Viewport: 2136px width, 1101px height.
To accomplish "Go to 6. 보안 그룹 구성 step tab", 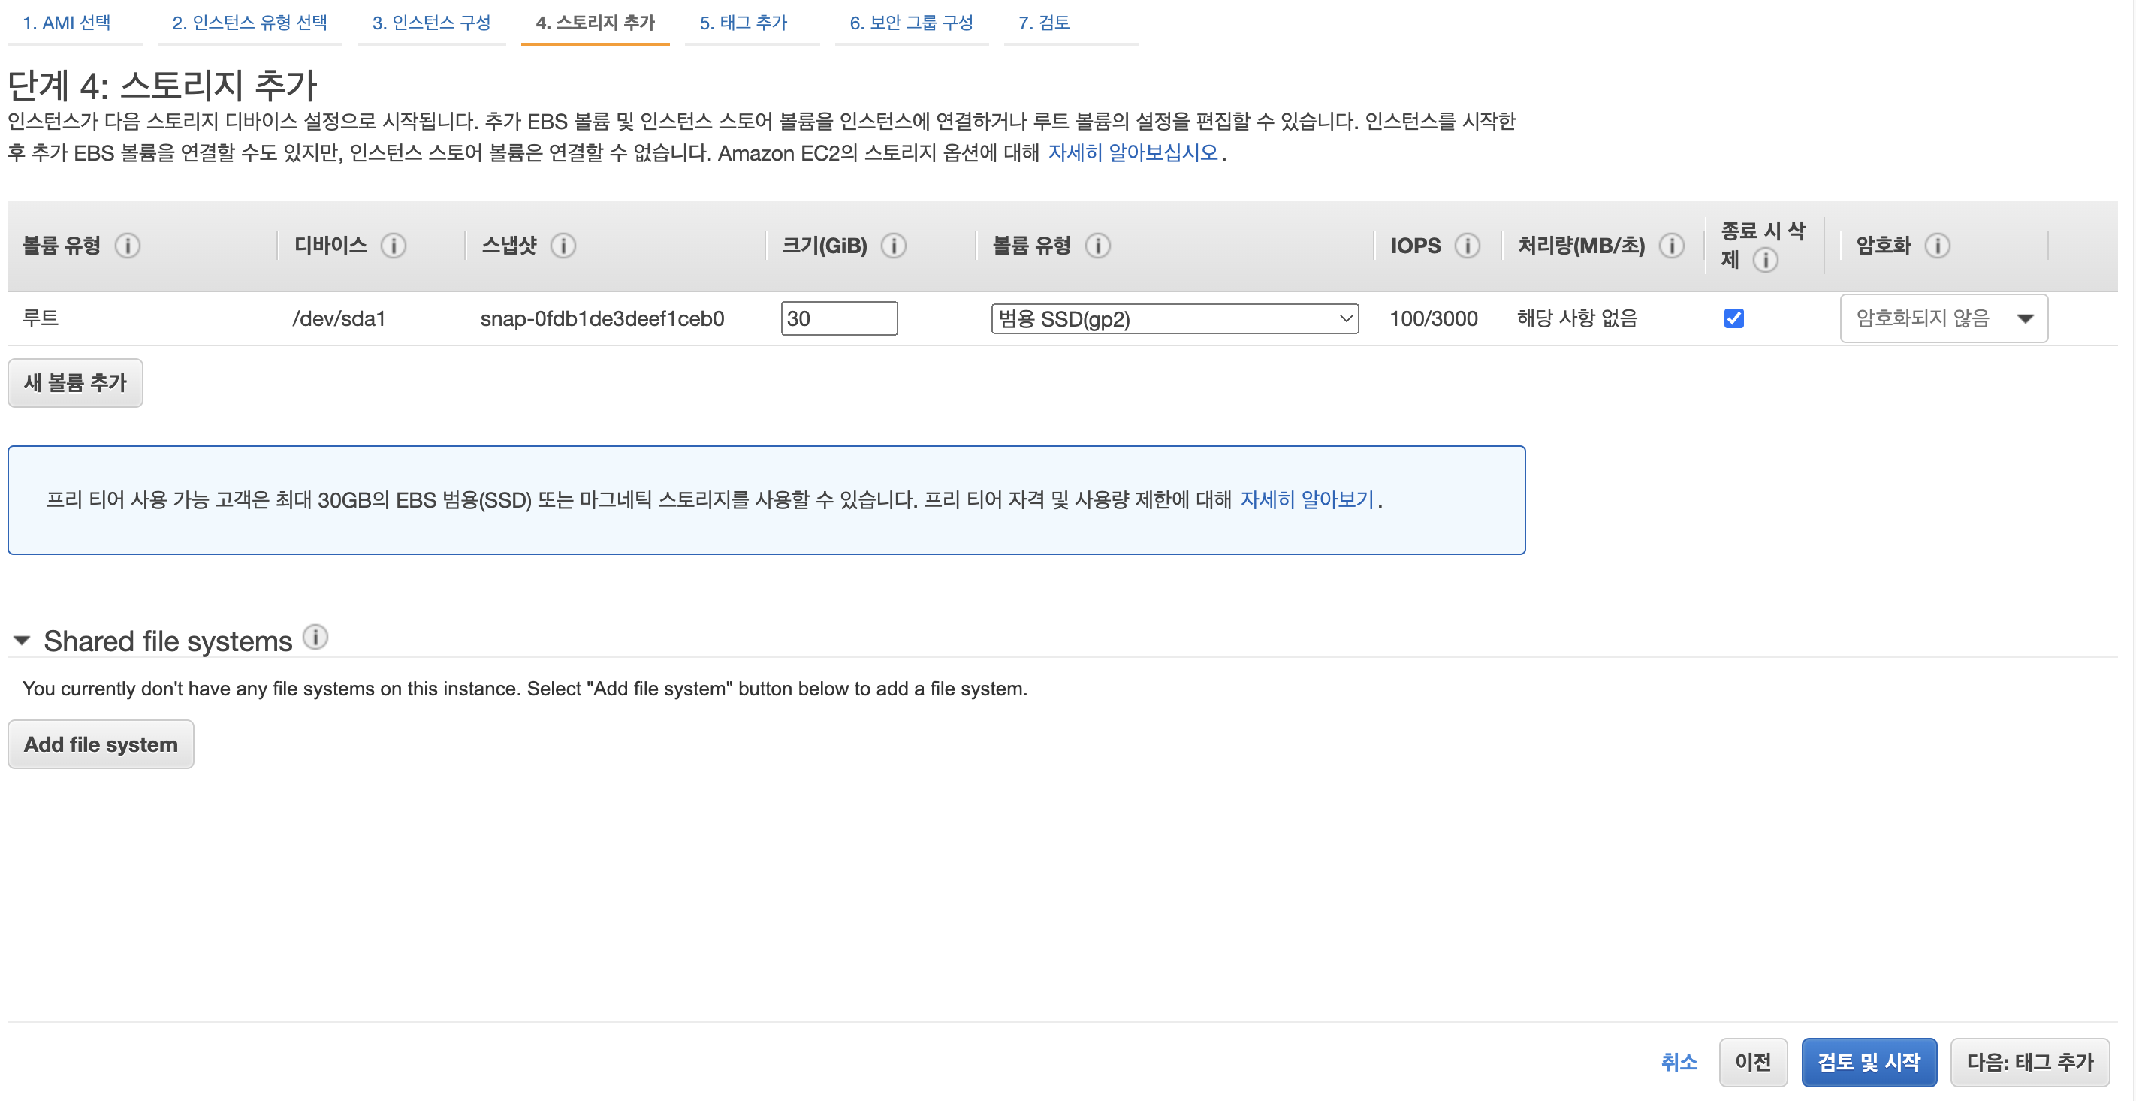I will tap(910, 23).
